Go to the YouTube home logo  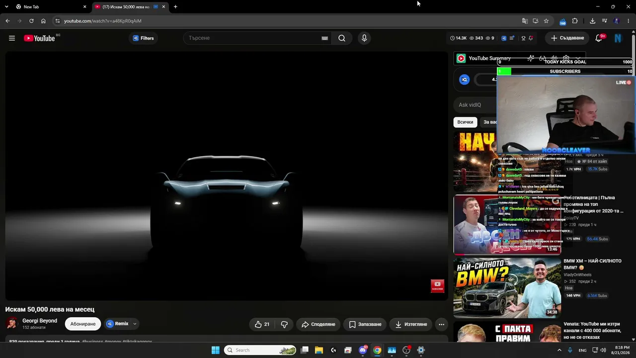39,38
